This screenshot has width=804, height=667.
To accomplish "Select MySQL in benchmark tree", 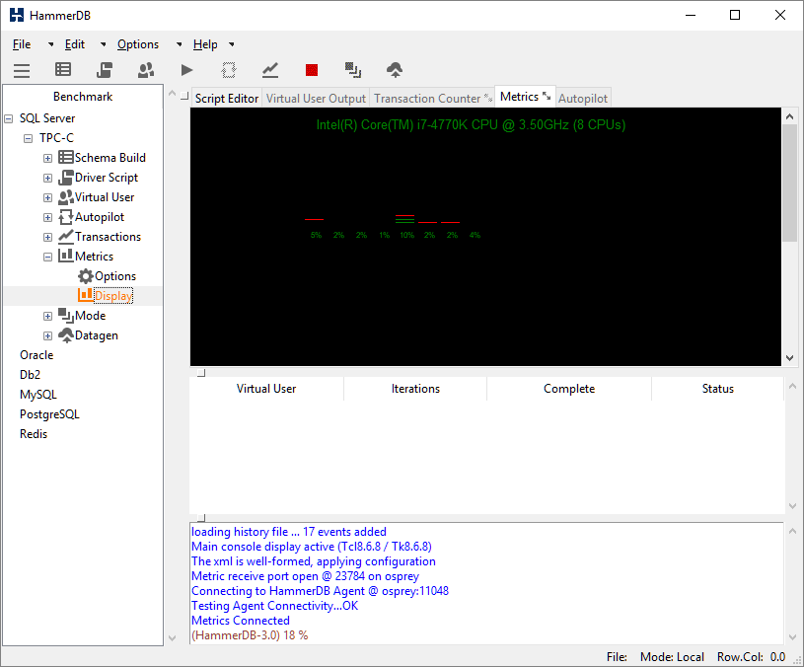I will 37,395.
